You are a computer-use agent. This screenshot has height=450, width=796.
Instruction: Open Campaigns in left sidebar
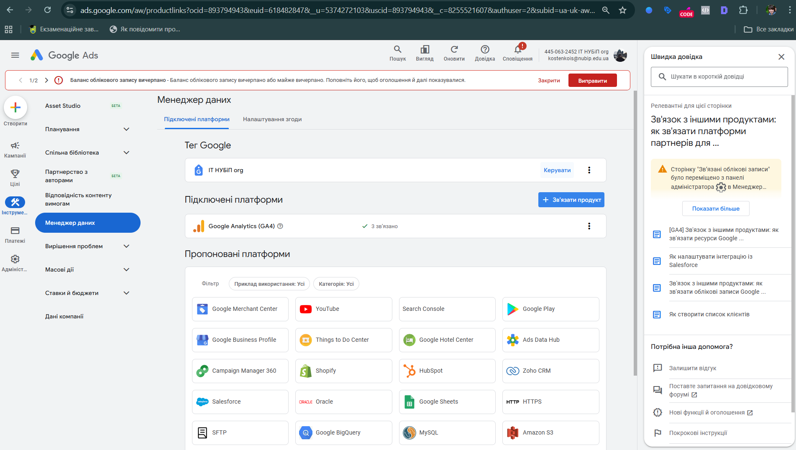(x=15, y=149)
